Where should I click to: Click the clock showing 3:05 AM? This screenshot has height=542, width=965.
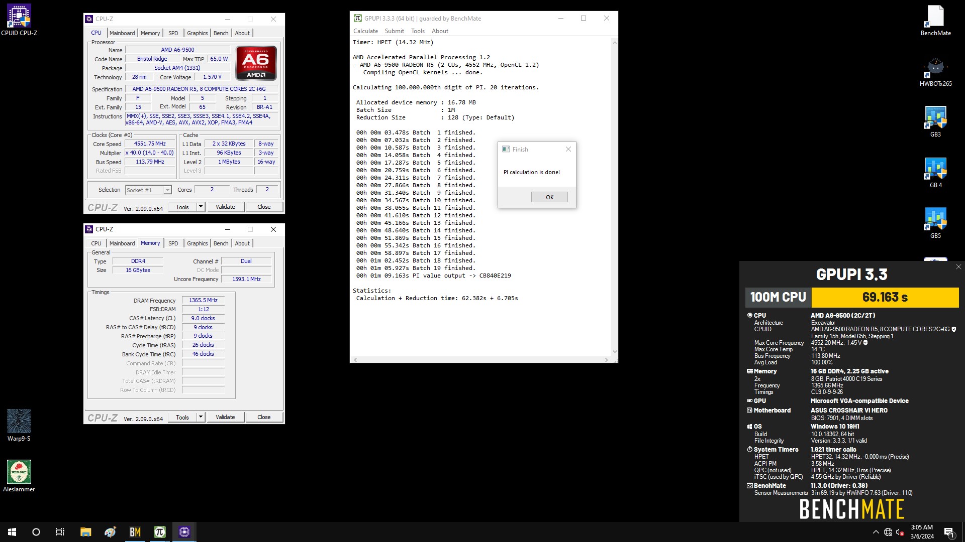[x=922, y=527]
